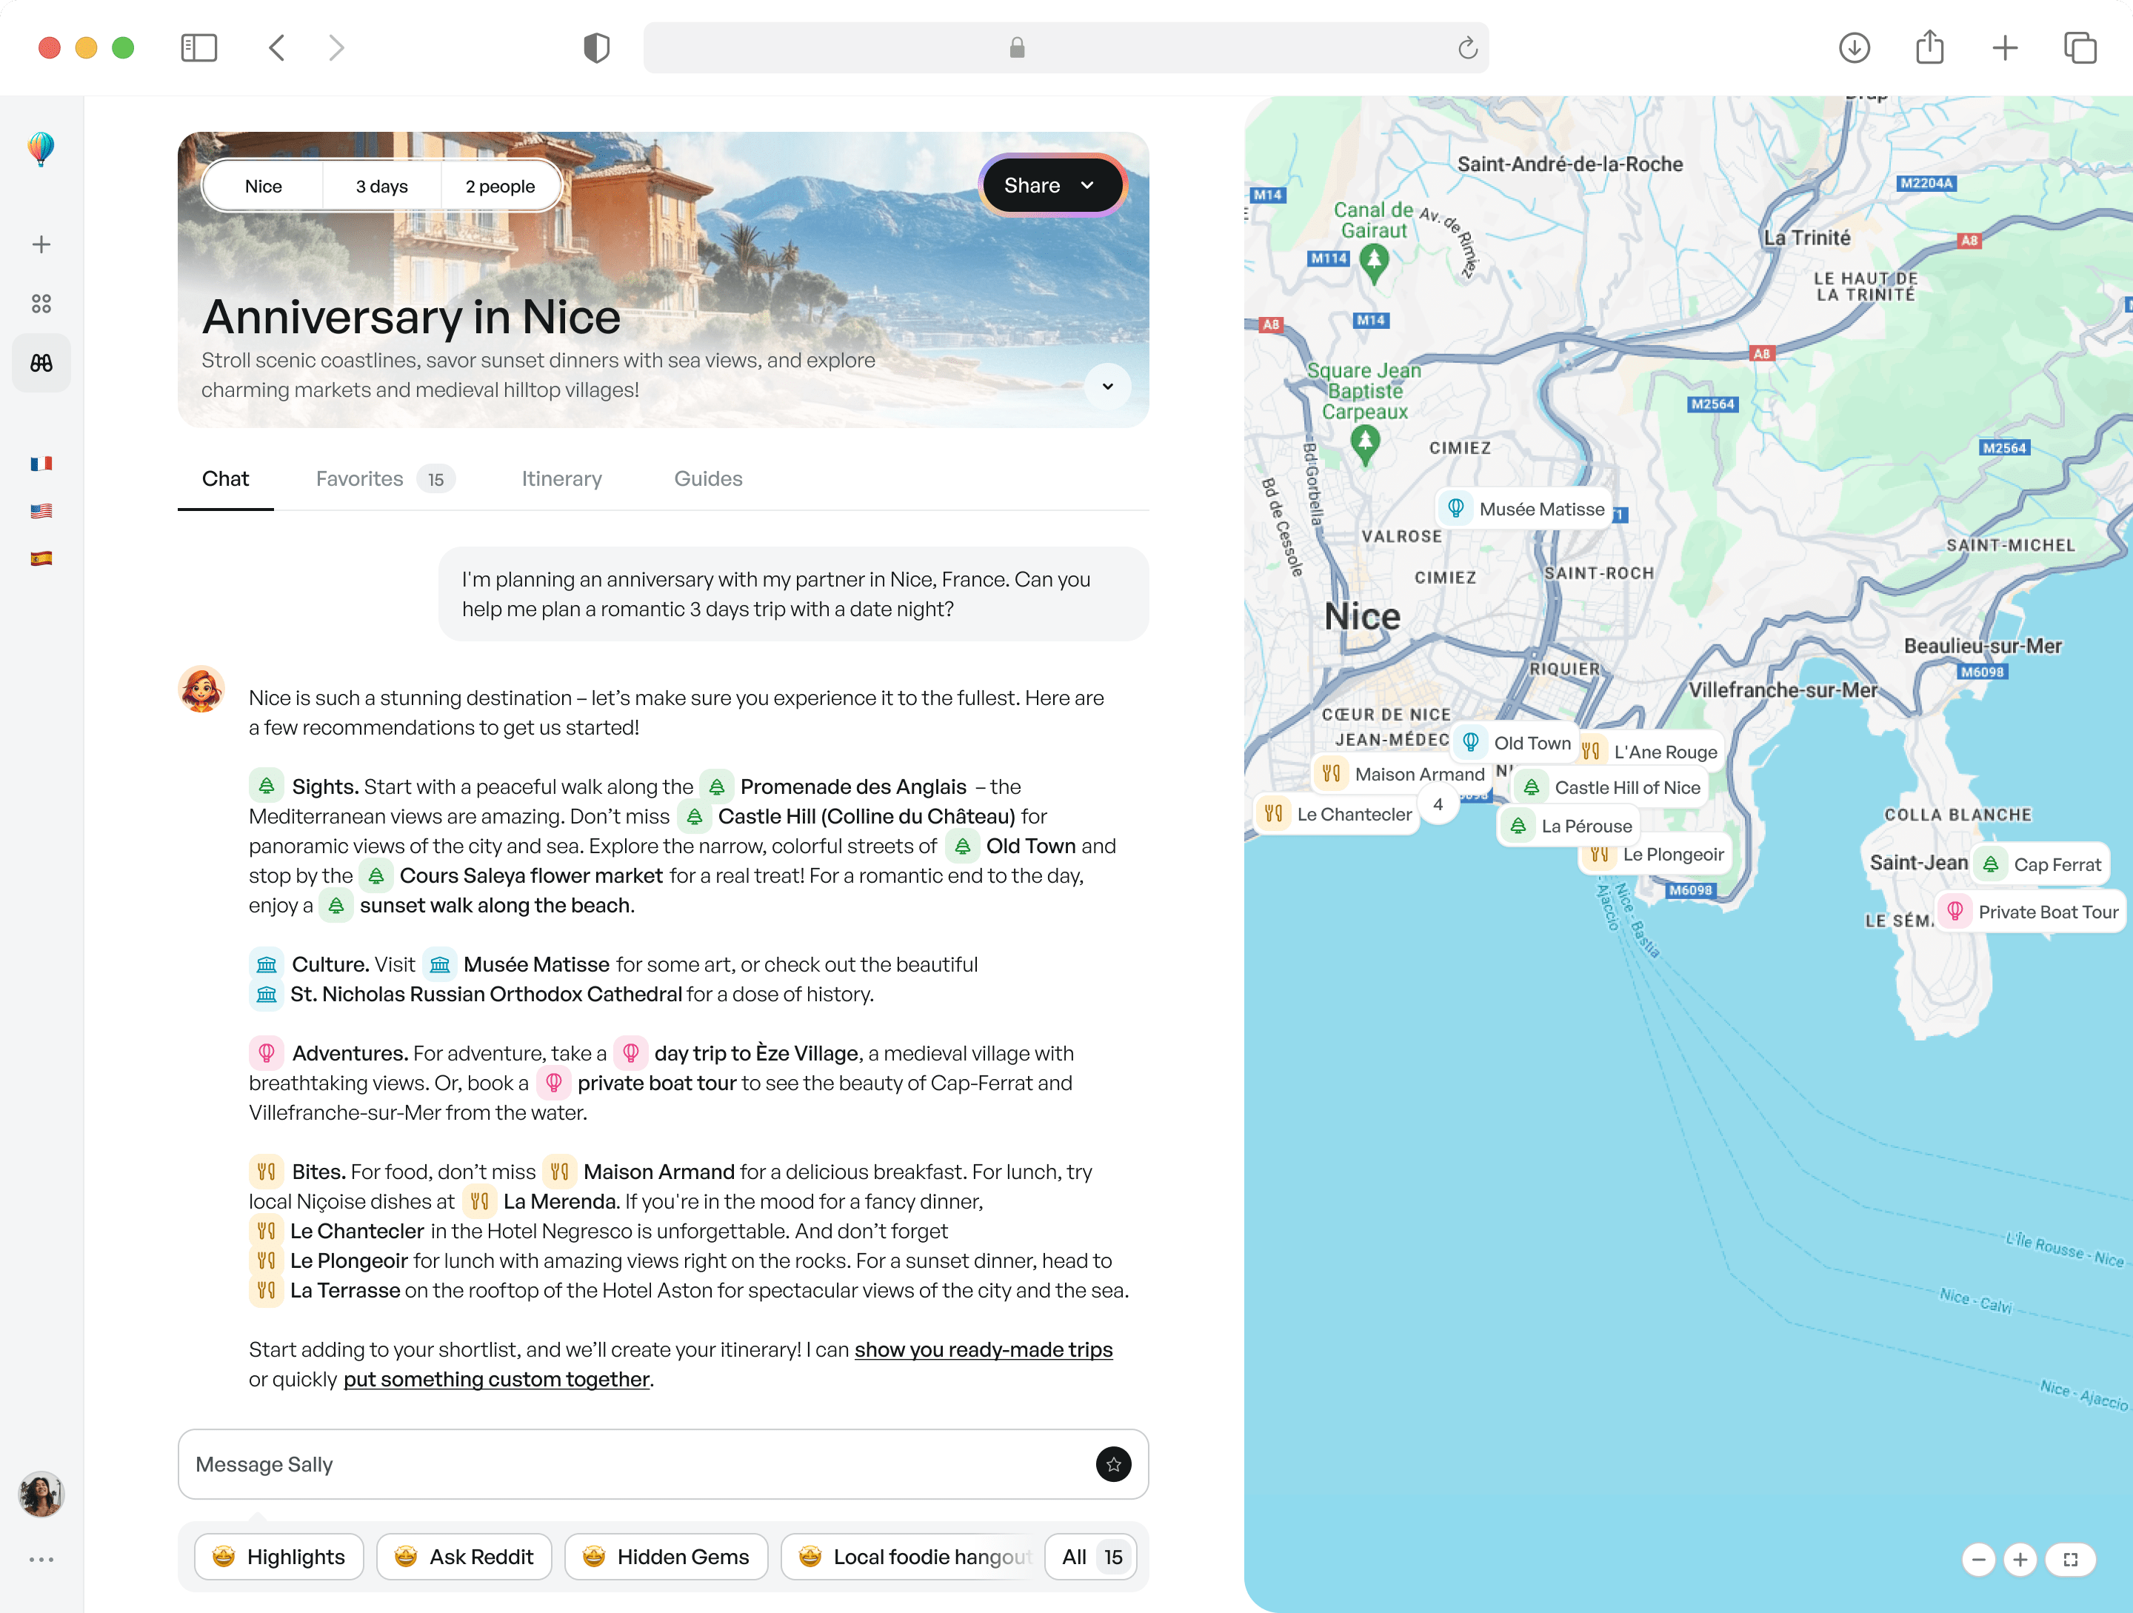Zoom in the map with plus button
The image size is (2133, 1613).
click(2020, 1559)
